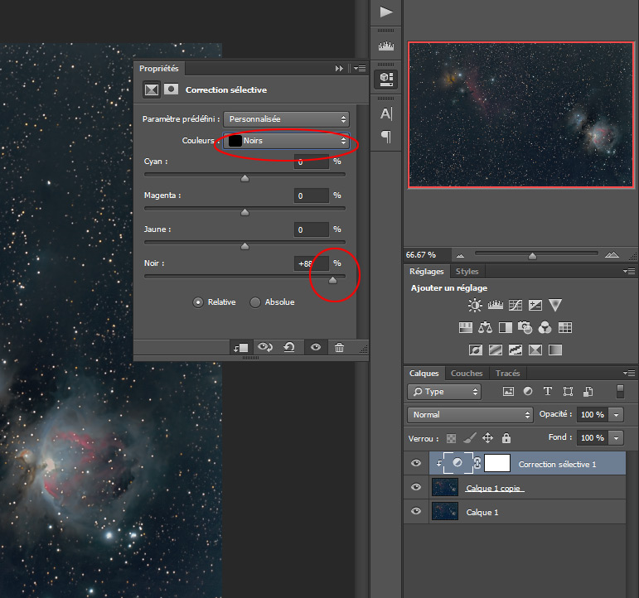Filter layers by smart object icon
This screenshot has width=639, height=598.
click(588, 392)
